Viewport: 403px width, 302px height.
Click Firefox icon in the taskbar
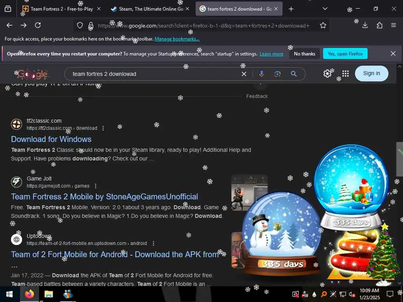(x=29, y=294)
